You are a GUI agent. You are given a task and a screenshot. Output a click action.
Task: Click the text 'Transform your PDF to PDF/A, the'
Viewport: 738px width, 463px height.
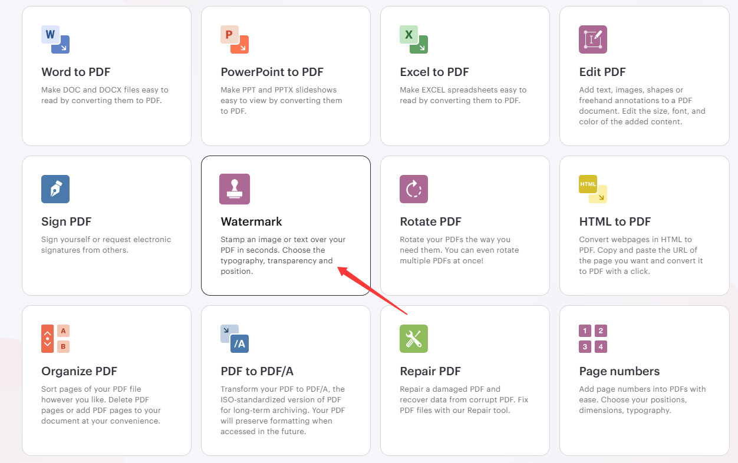pyautogui.click(x=283, y=389)
